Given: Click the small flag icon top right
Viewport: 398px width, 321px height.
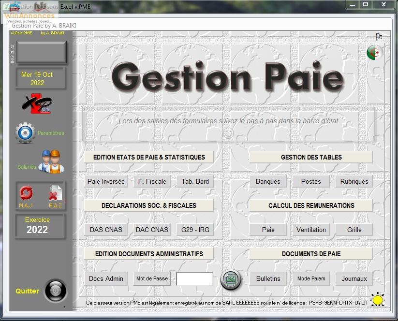Looking at the screenshot, I should pyautogui.click(x=379, y=37).
